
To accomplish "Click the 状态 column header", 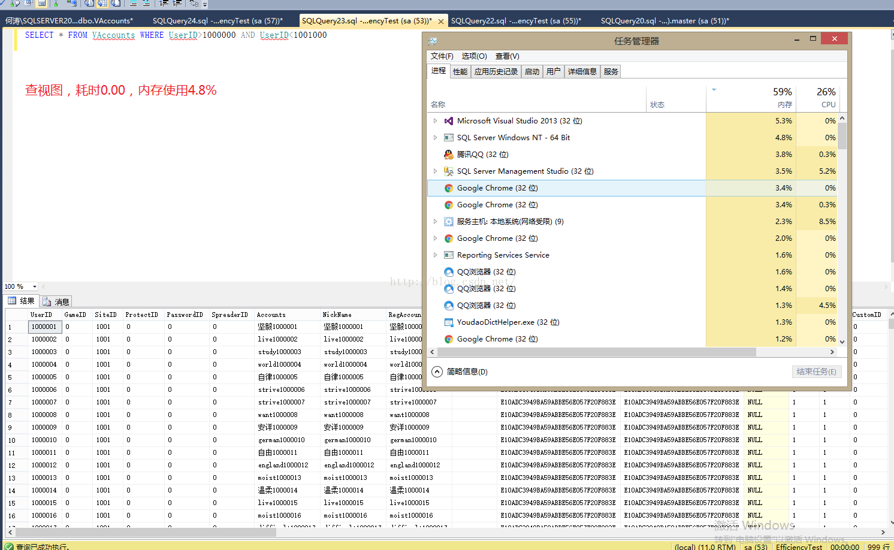I will (x=676, y=98).
